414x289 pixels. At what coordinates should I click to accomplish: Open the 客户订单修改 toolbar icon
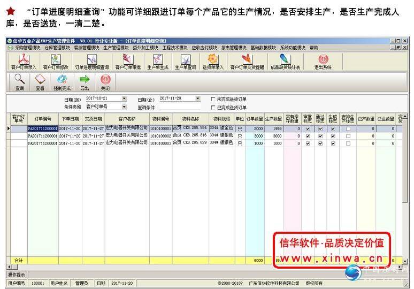(x=56, y=62)
